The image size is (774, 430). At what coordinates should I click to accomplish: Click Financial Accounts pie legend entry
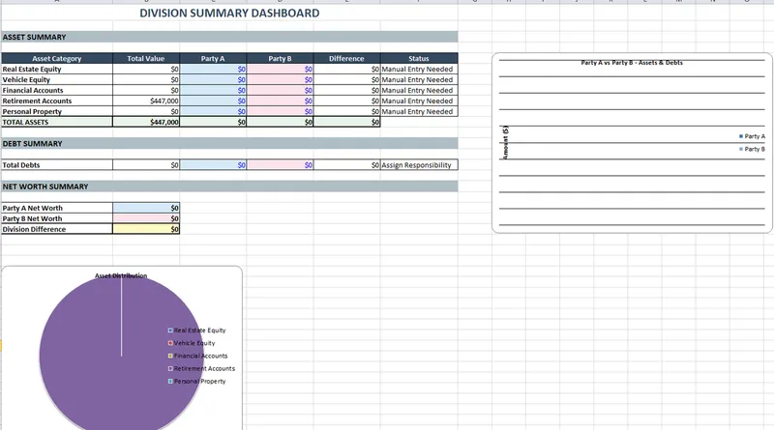coord(197,356)
